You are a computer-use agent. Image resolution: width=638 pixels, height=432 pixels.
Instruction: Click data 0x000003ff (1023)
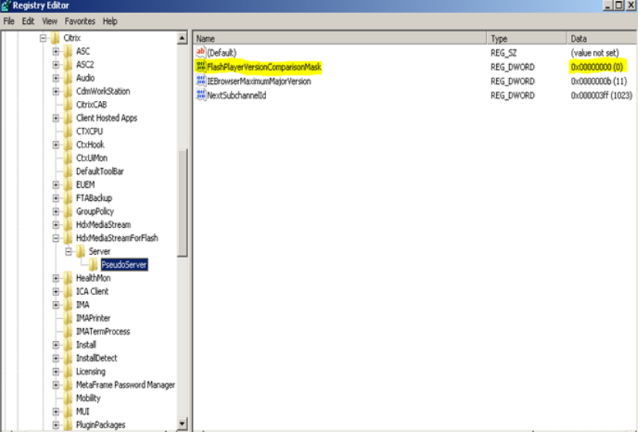(x=602, y=95)
